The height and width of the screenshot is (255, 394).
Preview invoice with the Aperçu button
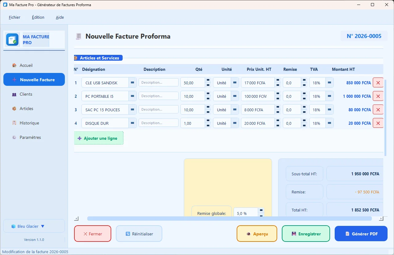pos(257,234)
